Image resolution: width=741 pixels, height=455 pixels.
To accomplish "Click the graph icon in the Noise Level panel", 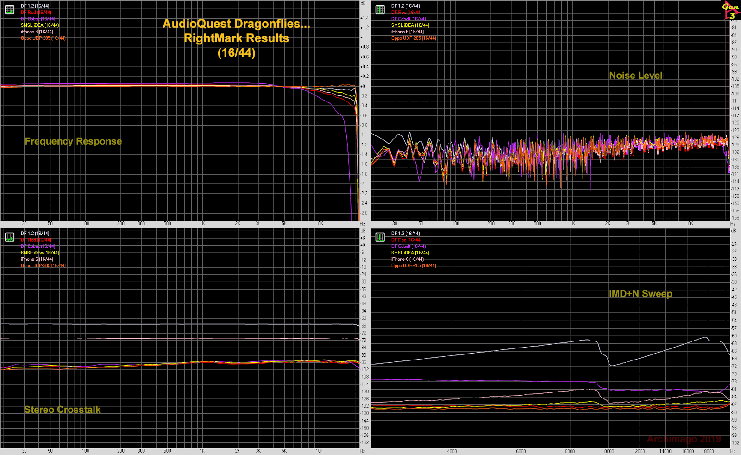I will (x=380, y=10).
